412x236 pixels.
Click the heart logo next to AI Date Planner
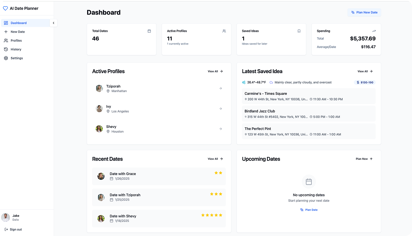point(5,8)
